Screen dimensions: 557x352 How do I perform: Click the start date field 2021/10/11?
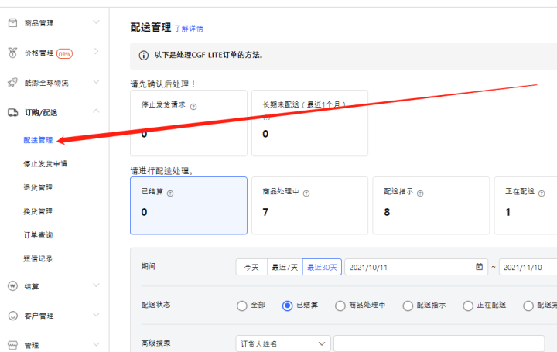(x=416, y=267)
